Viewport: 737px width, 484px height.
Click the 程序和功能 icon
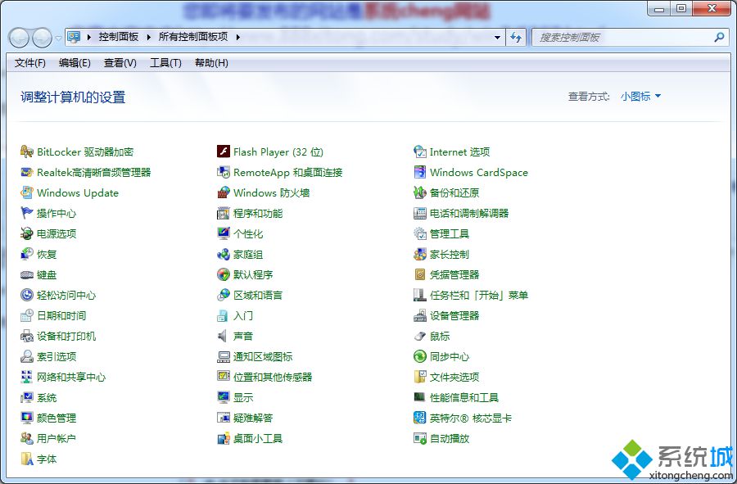coord(224,213)
